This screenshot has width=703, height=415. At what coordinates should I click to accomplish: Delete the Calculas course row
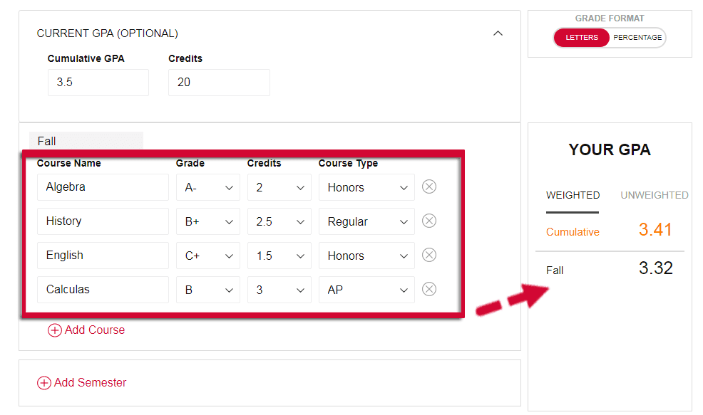coord(429,289)
